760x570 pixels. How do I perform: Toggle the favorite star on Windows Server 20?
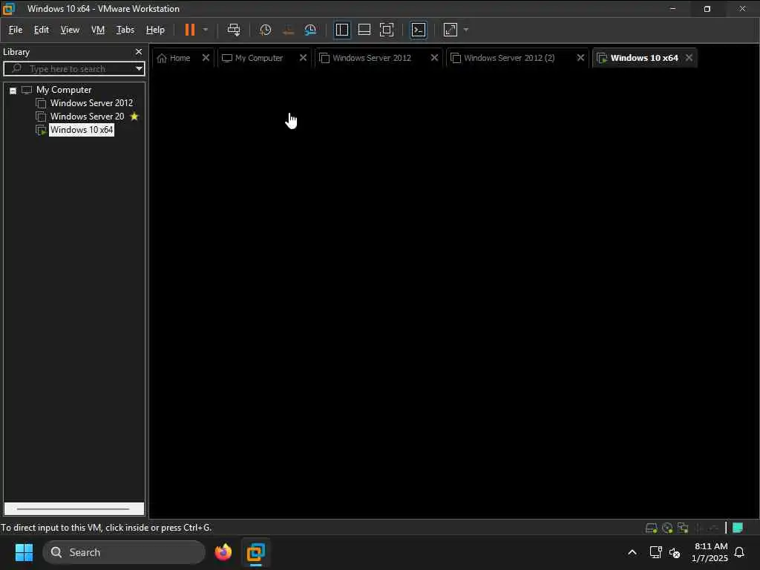coord(134,117)
